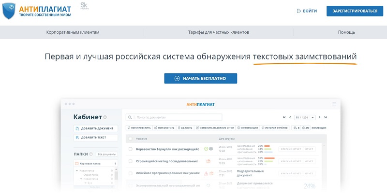Collapse the nested Новая папка tree node

tap(81, 179)
